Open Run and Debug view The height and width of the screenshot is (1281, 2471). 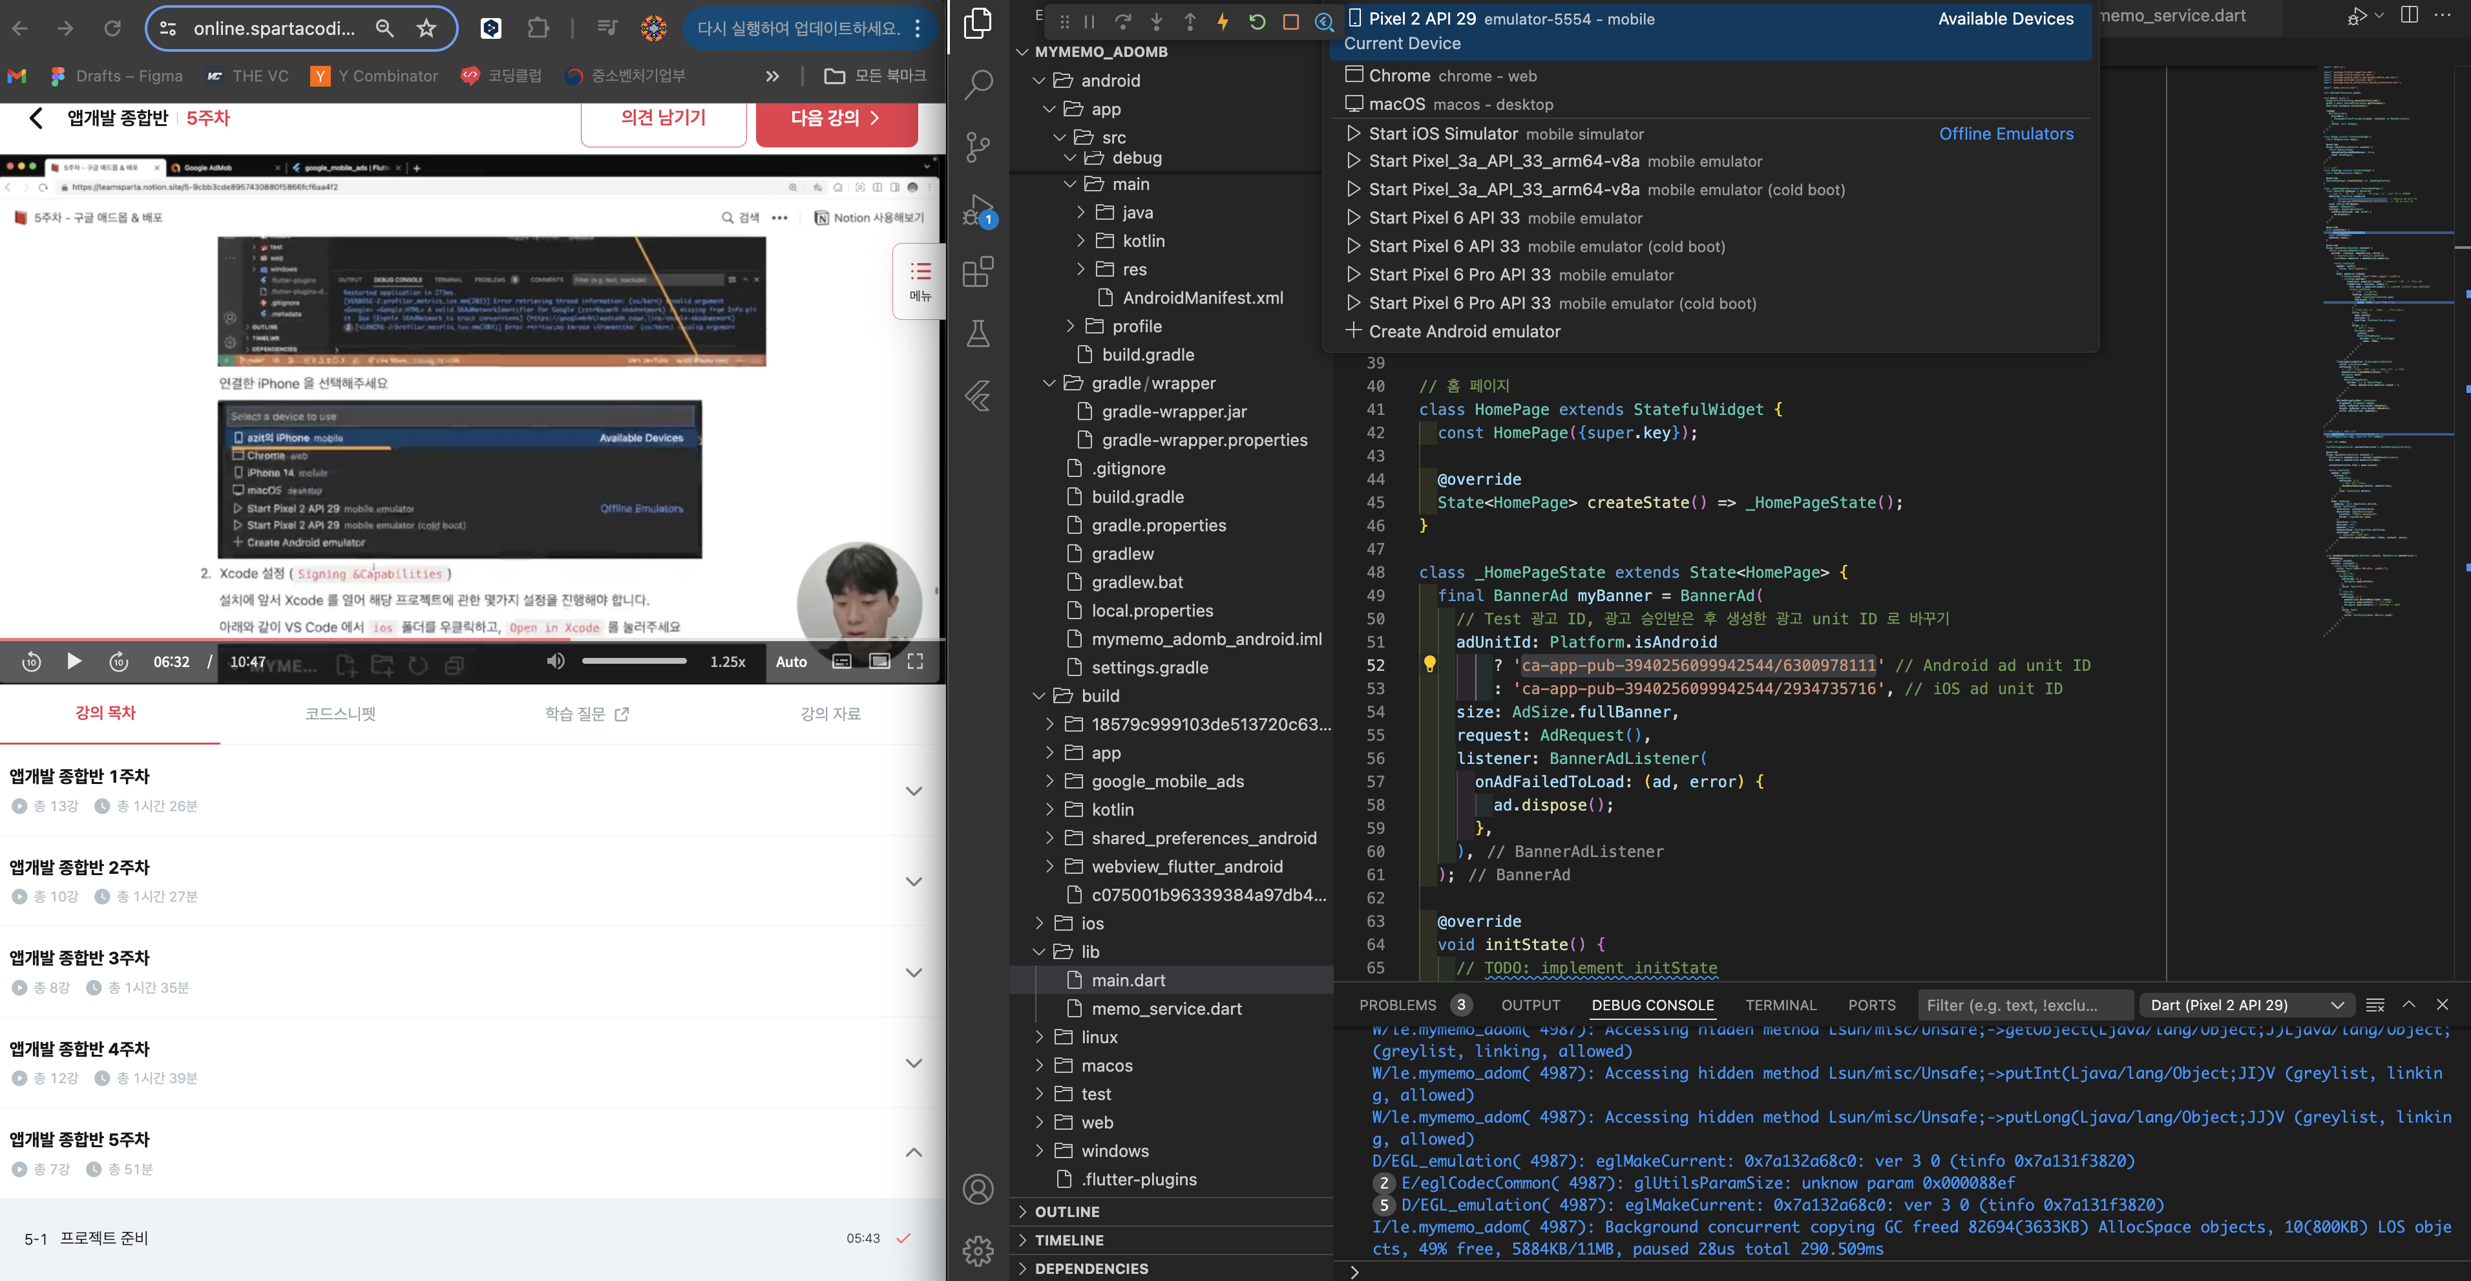pyautogui.click(x=978, y=210)
